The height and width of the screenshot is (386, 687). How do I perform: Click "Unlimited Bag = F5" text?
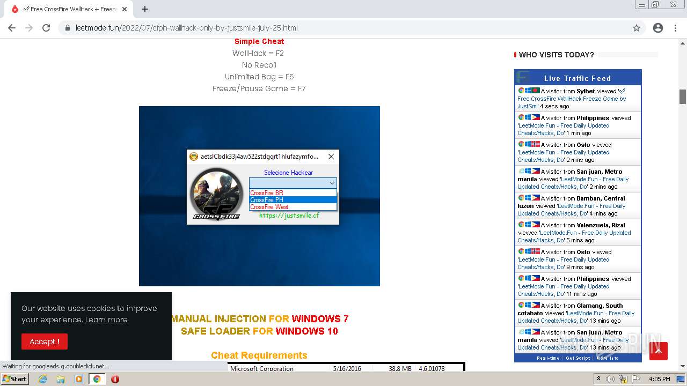click(x=259, y=77)
